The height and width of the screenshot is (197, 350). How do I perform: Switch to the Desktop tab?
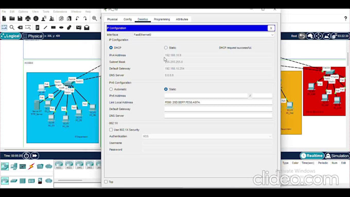[143, 20]
